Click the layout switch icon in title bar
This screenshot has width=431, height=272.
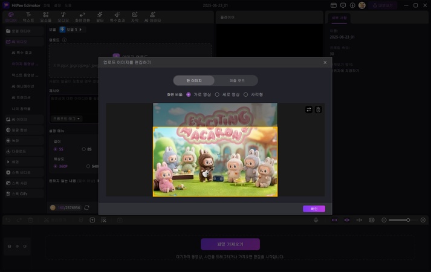(x=334, y=5)
